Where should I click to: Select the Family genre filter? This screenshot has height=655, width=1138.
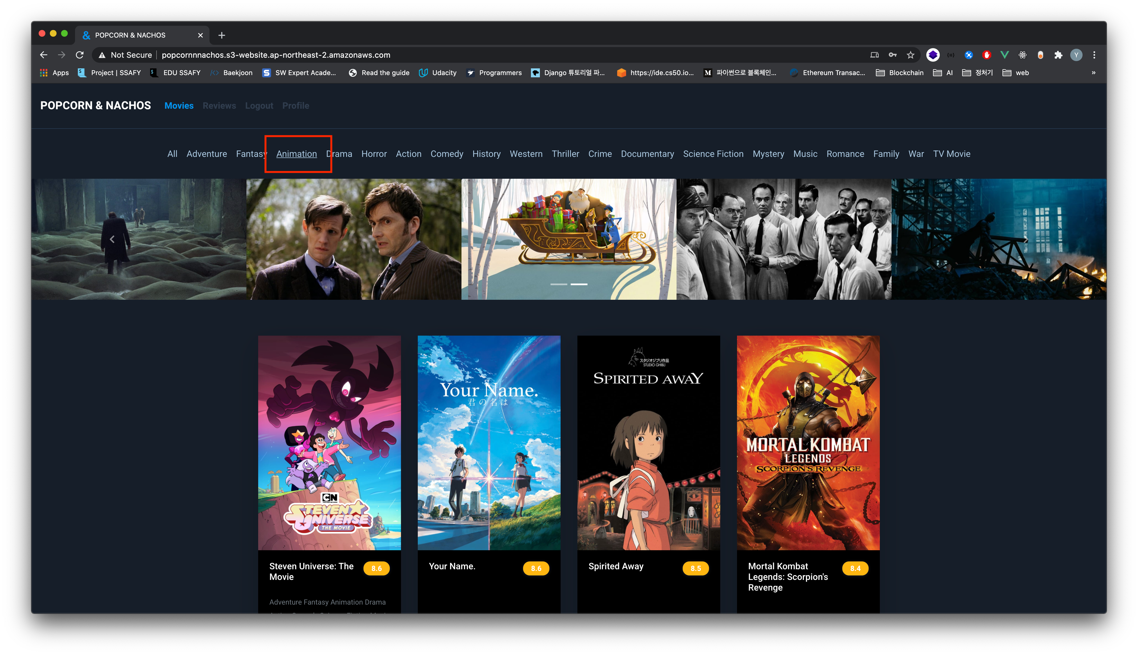[886, 154]
